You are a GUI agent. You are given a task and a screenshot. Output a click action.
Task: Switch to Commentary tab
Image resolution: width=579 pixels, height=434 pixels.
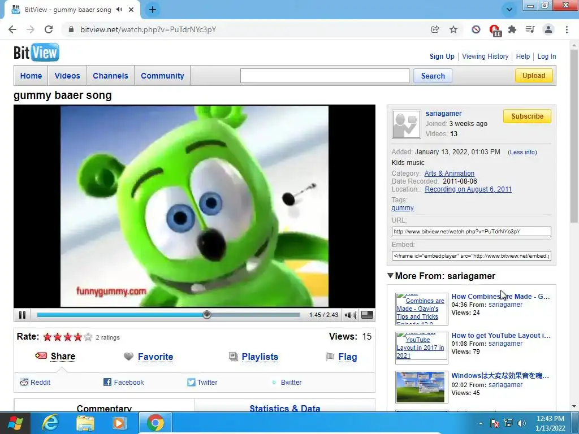tap(104, 407)
